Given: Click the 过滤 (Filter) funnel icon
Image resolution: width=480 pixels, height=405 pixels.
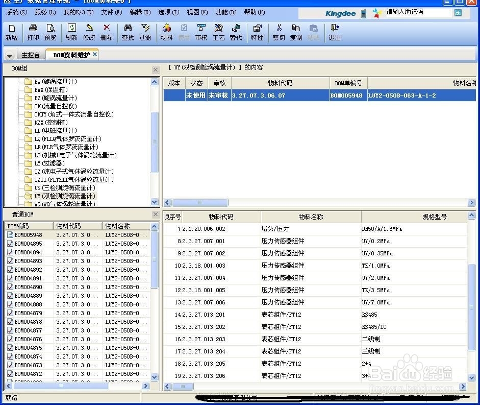Looking at the screenshot, I should coord(145,33).
